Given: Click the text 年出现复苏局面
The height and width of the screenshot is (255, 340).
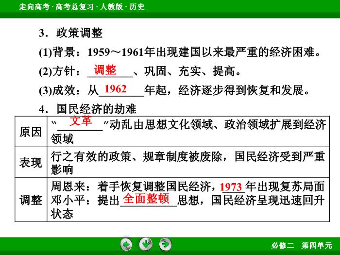Looking at the screenshot, I should [285, 187].
